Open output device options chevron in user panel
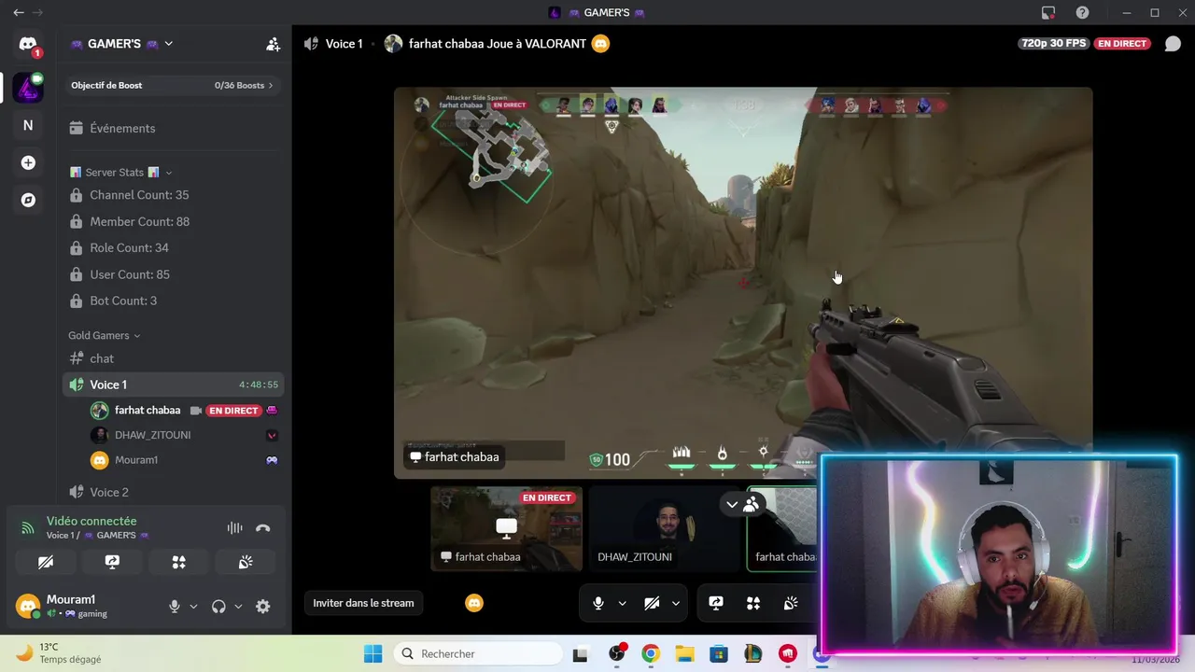 [x=238, y=607]
